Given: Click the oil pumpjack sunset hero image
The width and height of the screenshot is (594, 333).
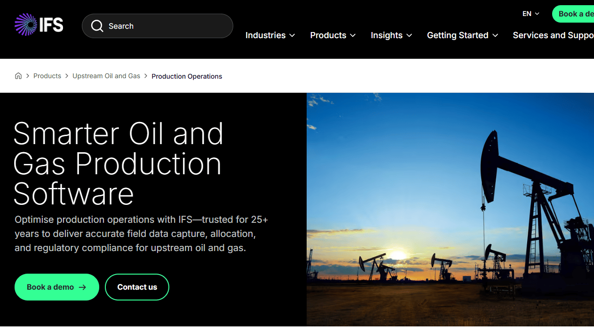Looking at the screenshot, I should point(450,210).
